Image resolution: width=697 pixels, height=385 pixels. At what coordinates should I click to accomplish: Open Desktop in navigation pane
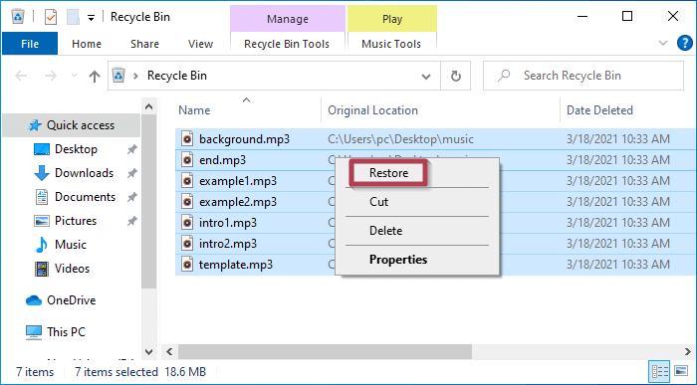pyautogui.click(x=76, y=149)
